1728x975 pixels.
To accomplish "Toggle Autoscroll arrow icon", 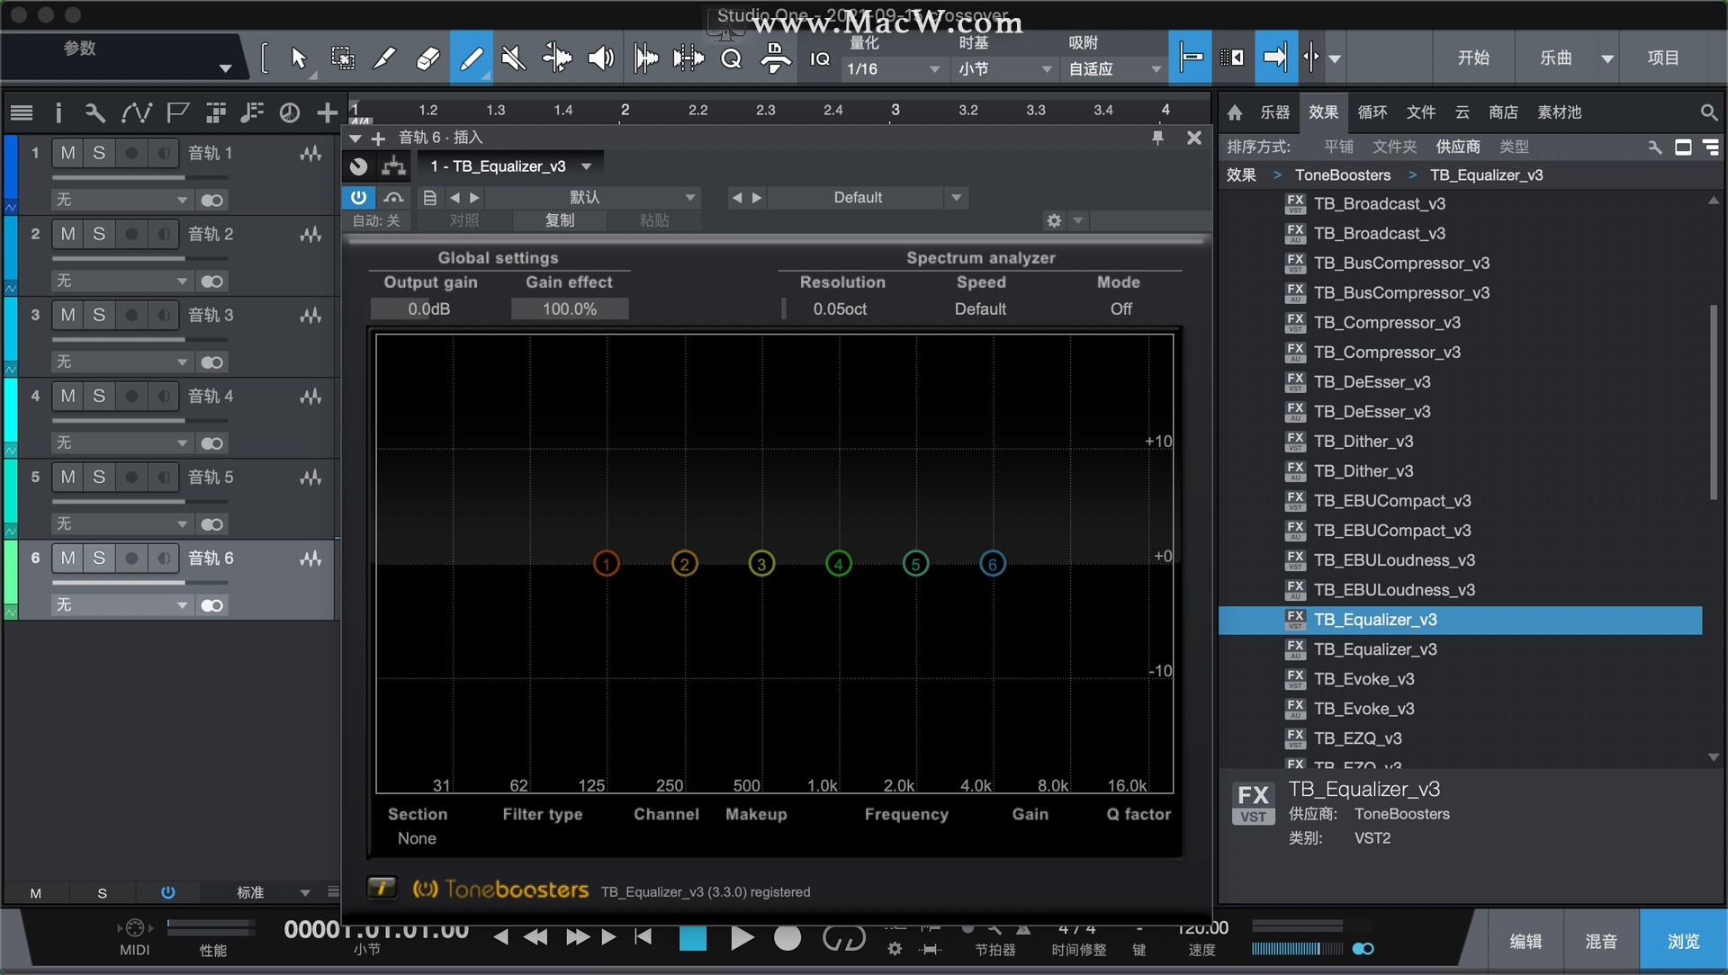I will click(1275, 58).
